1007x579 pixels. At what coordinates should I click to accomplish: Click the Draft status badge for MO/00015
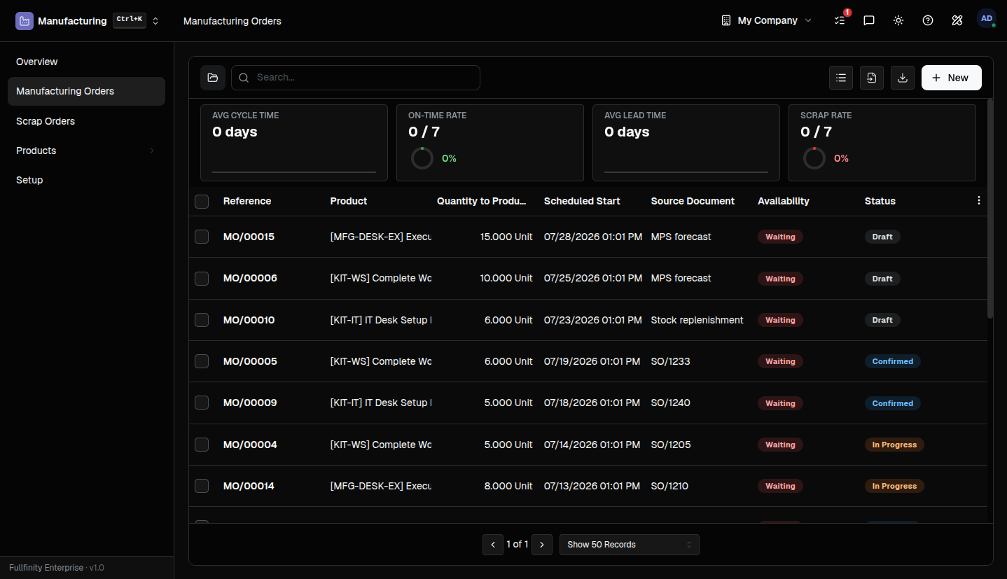coord(882,237)
